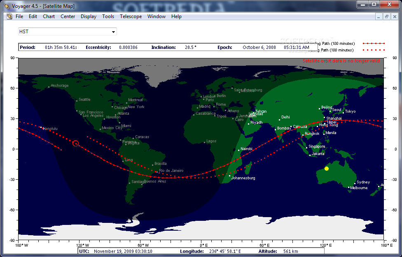Click the Riyadh city label
The image size is (402, 257).
(x=256, y=123)
